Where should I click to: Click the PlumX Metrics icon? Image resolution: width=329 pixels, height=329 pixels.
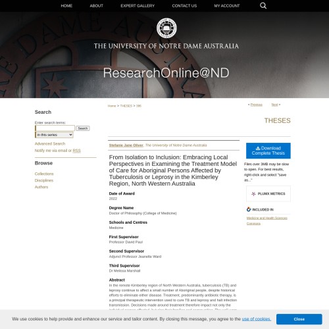click(253, 193)
